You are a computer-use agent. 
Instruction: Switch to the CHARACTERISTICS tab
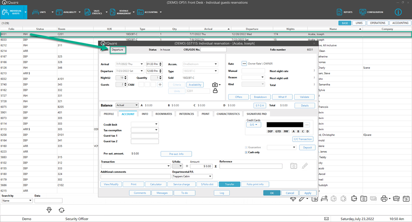click(228, 114)
